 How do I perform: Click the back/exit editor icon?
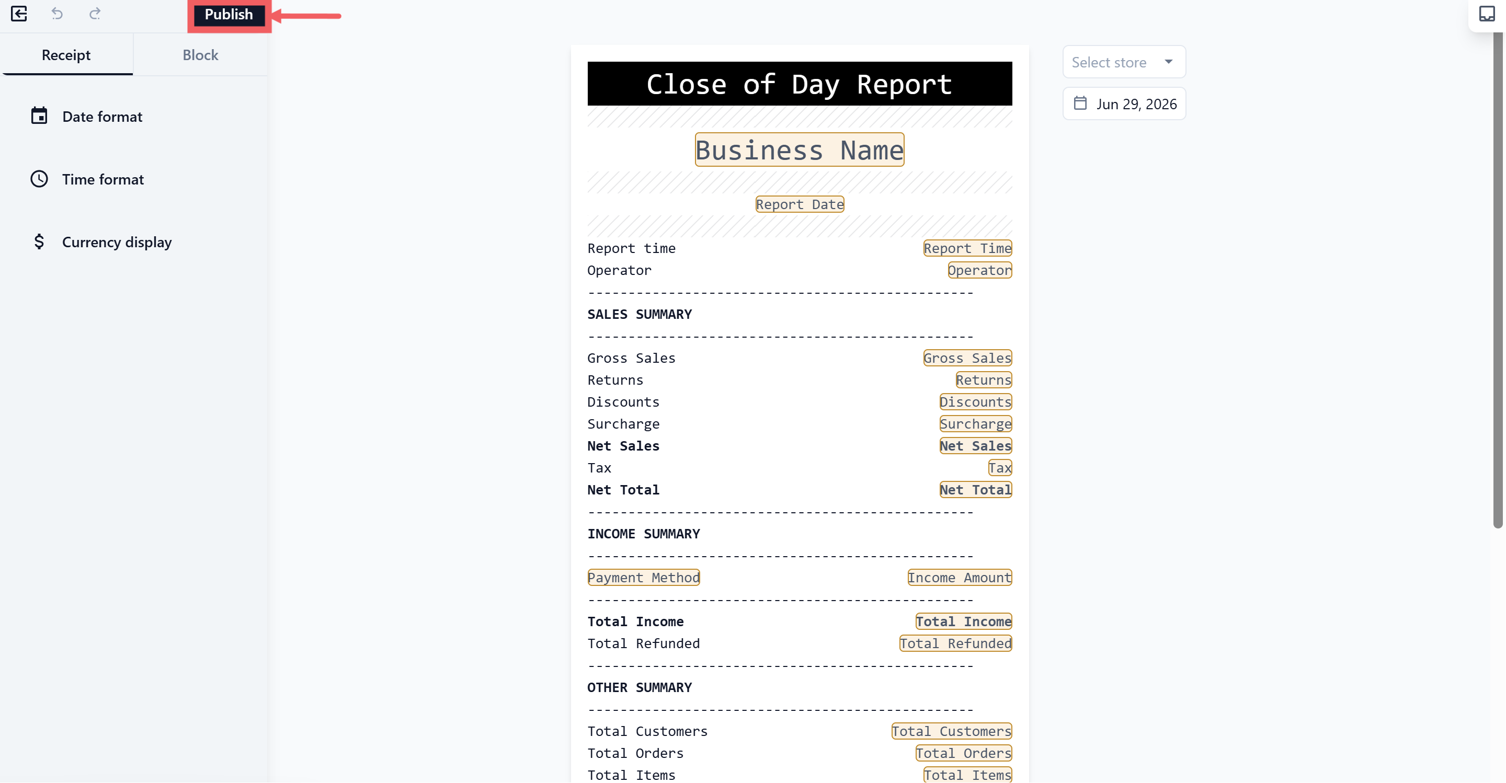point(19,14)
